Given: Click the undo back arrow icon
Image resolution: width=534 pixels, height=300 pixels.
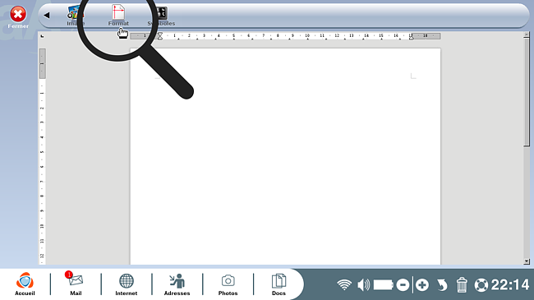Looking at the screenshot, I should point(442,284).
